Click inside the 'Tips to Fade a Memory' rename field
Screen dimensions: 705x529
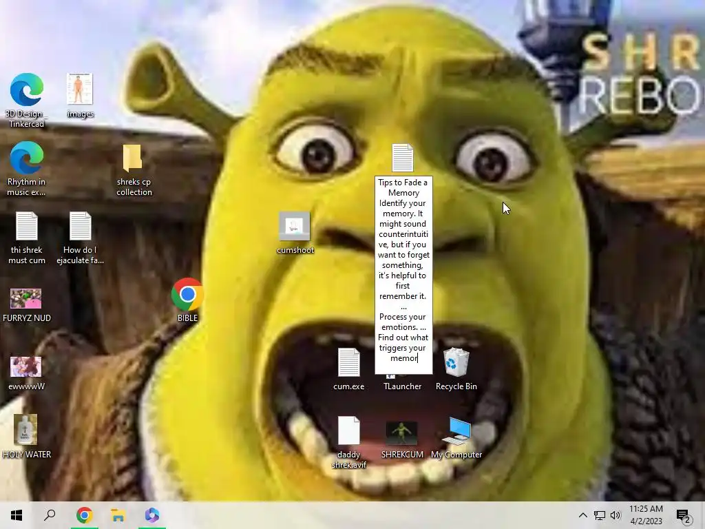(x=403, y=275)
